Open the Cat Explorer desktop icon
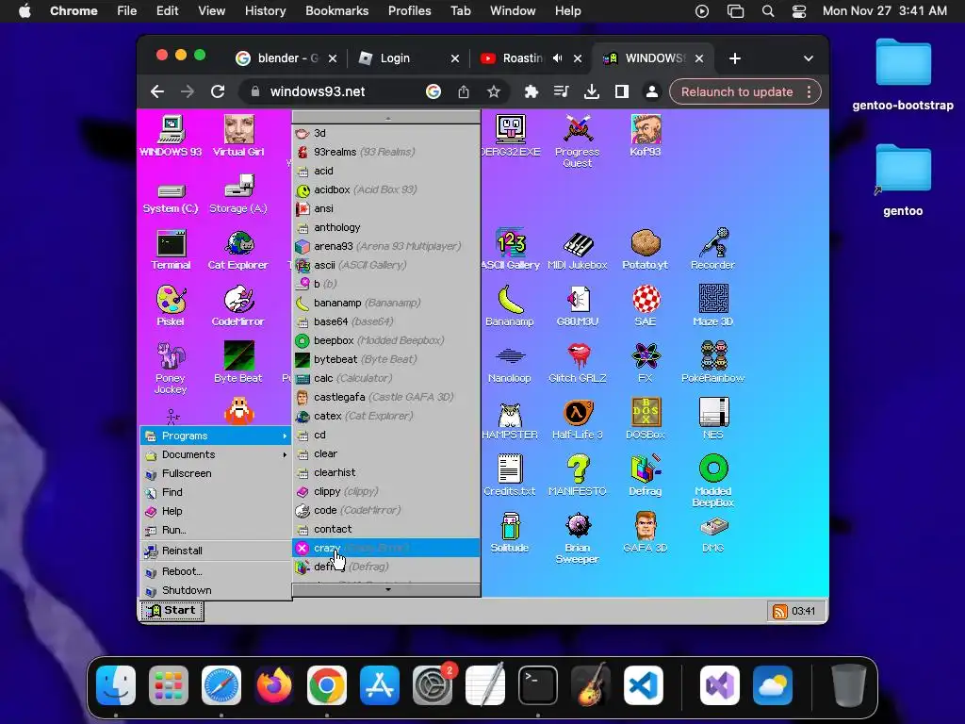This screenshot has width=965, height=724. click(238, 250)
